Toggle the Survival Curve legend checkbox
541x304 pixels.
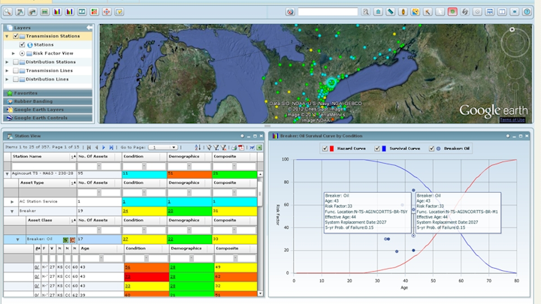[x=377, y=149]
